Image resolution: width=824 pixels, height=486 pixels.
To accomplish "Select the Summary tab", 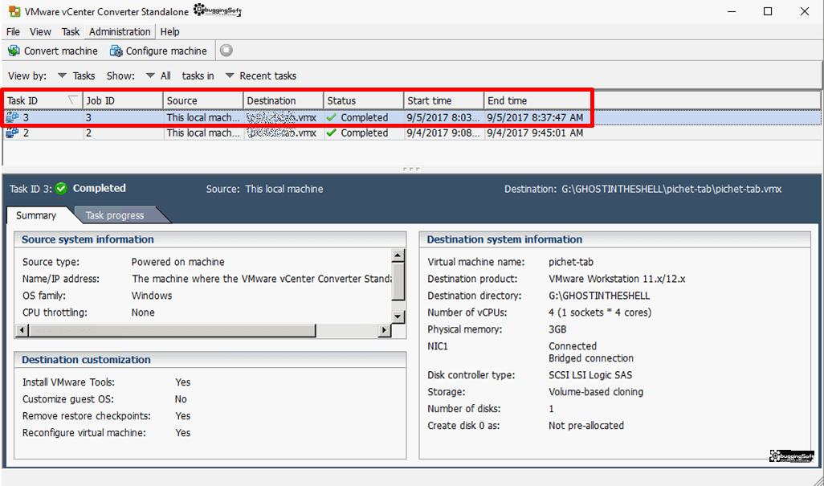I will 35,215.
